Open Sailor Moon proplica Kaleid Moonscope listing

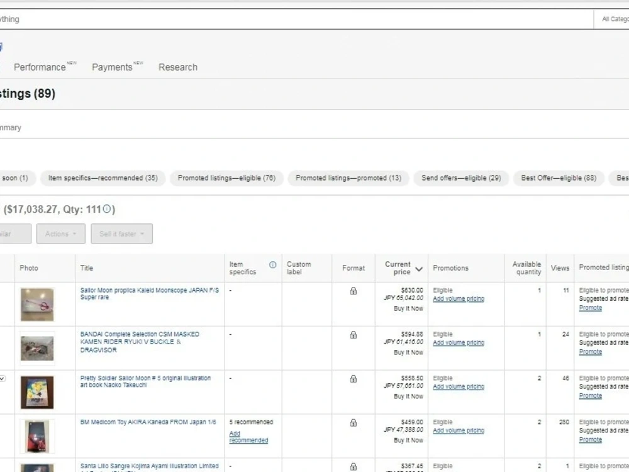point(149,293)
